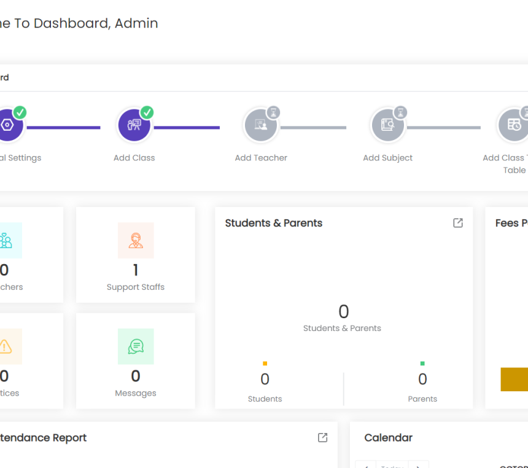
Task: Click the Add Teacher step label
Action: (261, 158)
